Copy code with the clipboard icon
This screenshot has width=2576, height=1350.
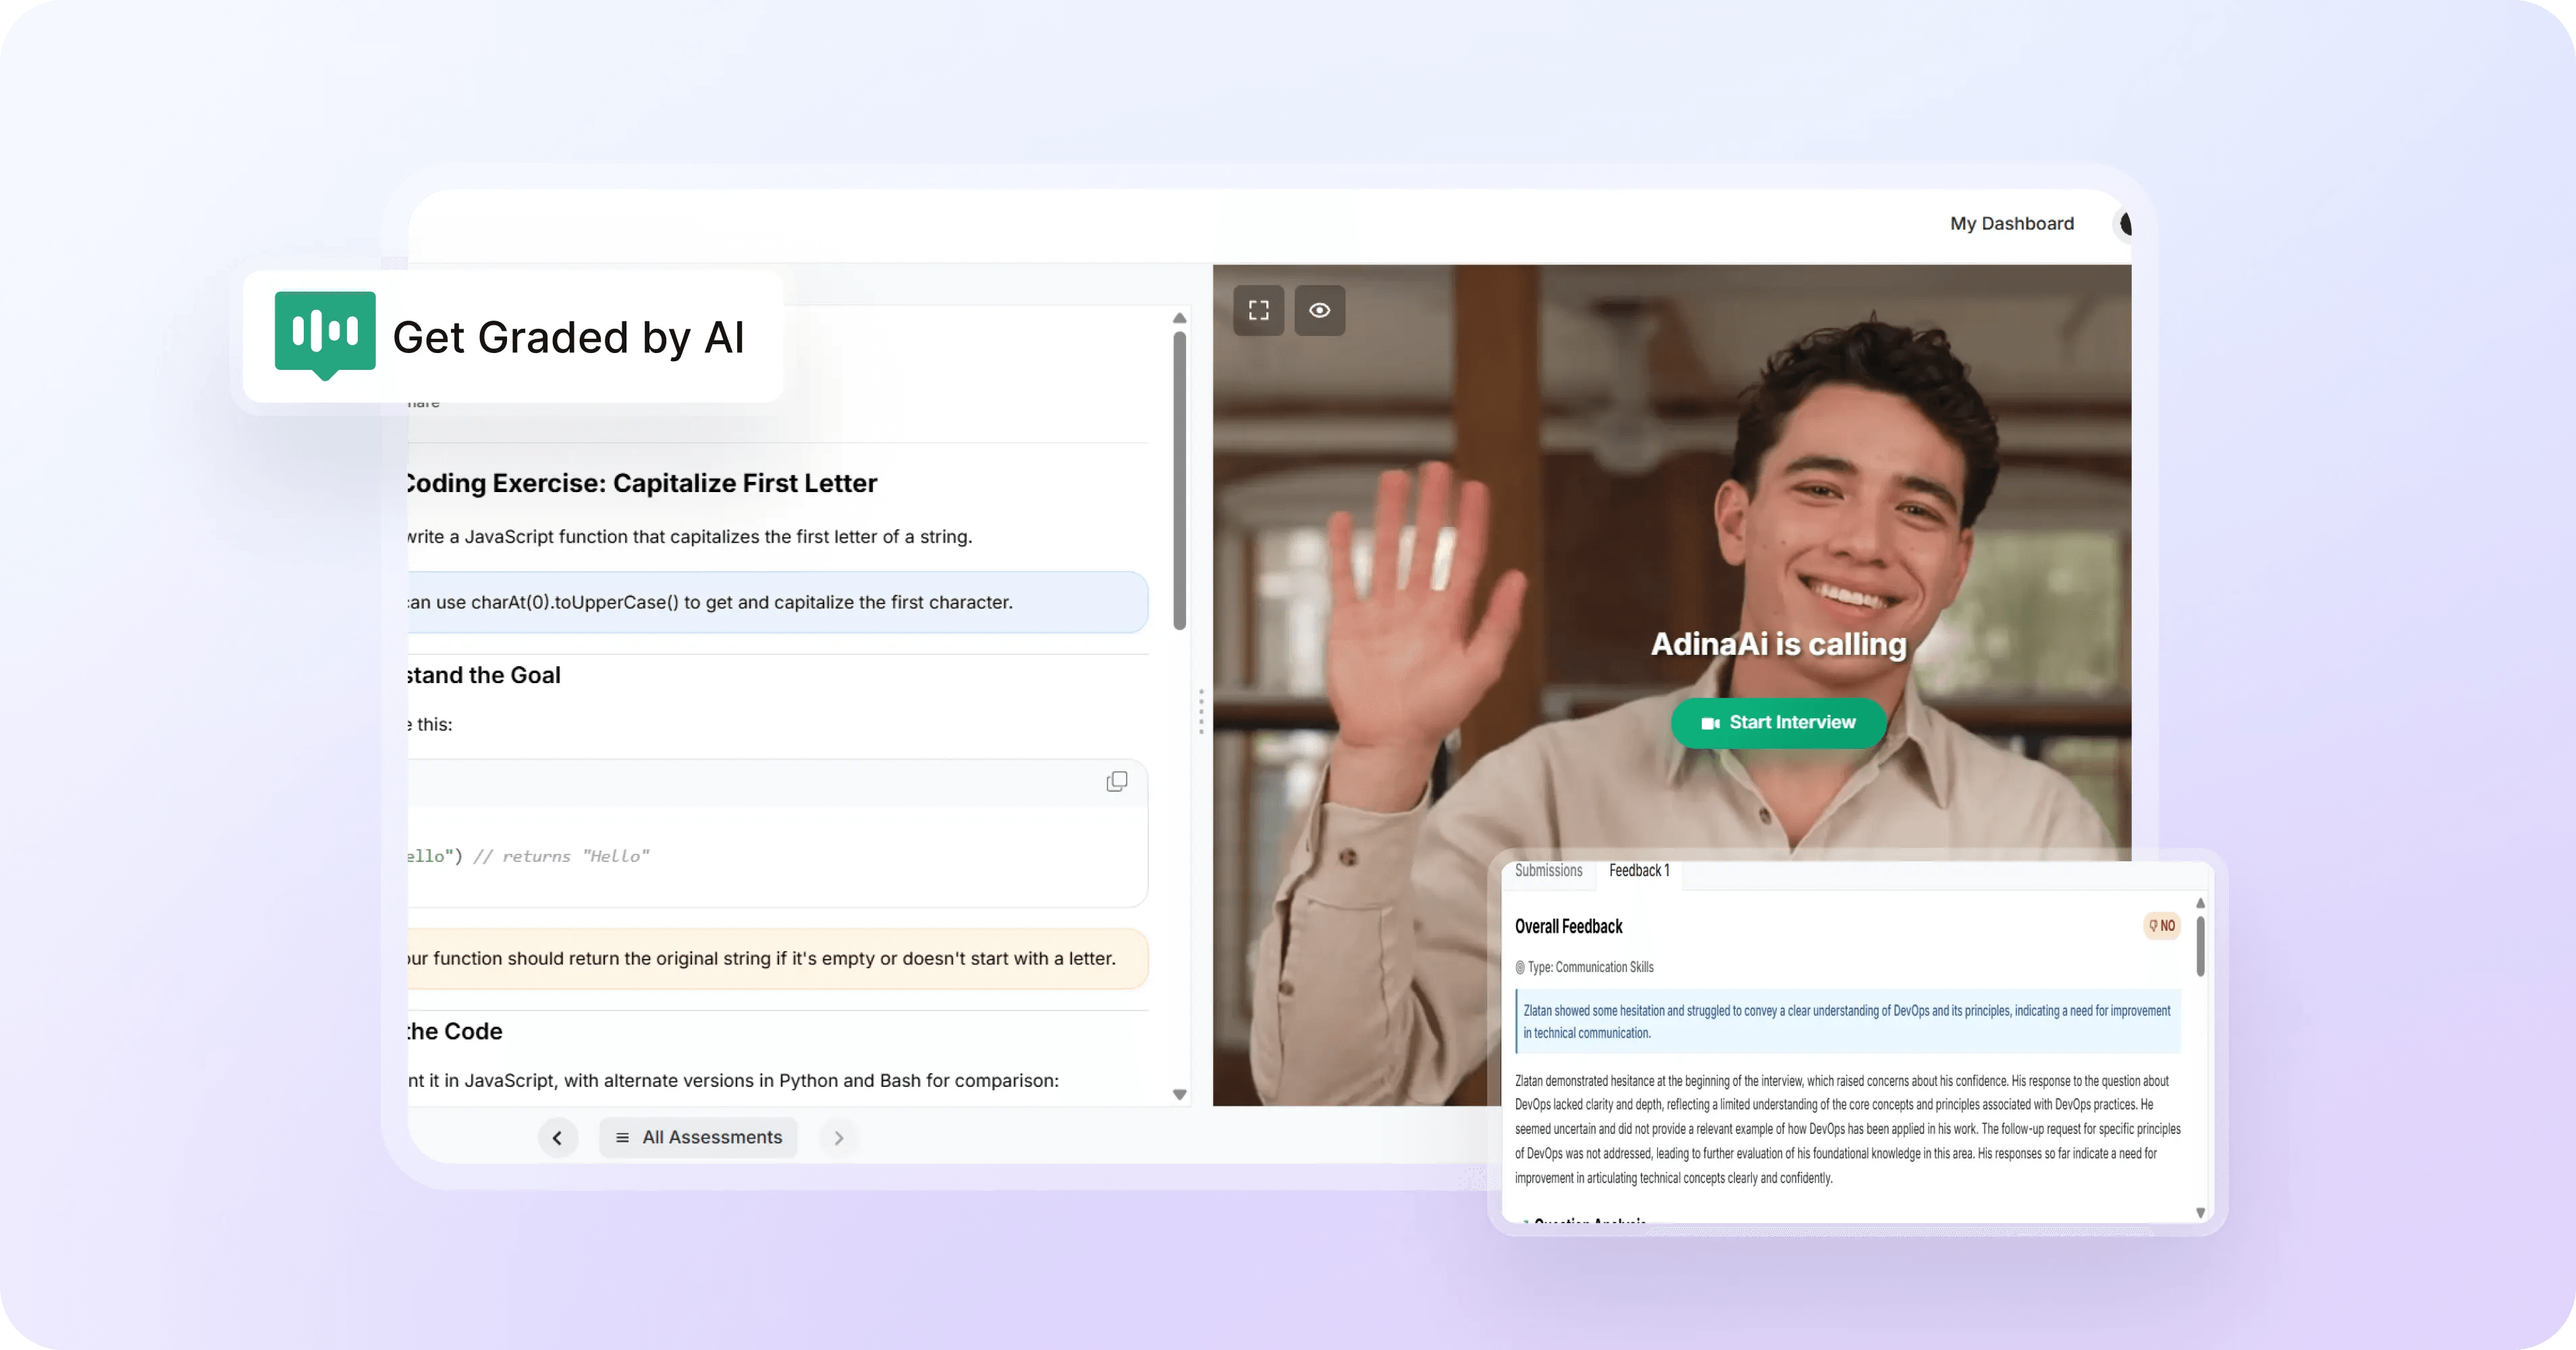click(1116, 781)
